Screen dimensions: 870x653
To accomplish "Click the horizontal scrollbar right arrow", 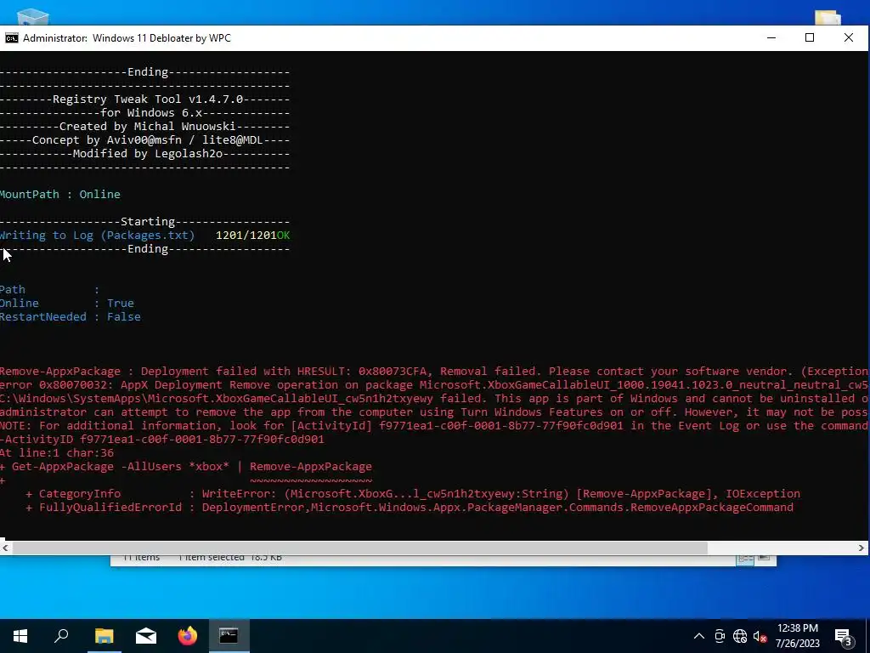I will point(862,548).
